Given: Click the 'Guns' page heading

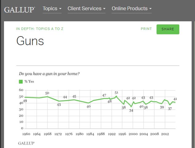Looking at the screenshot, I should (30, 41).
